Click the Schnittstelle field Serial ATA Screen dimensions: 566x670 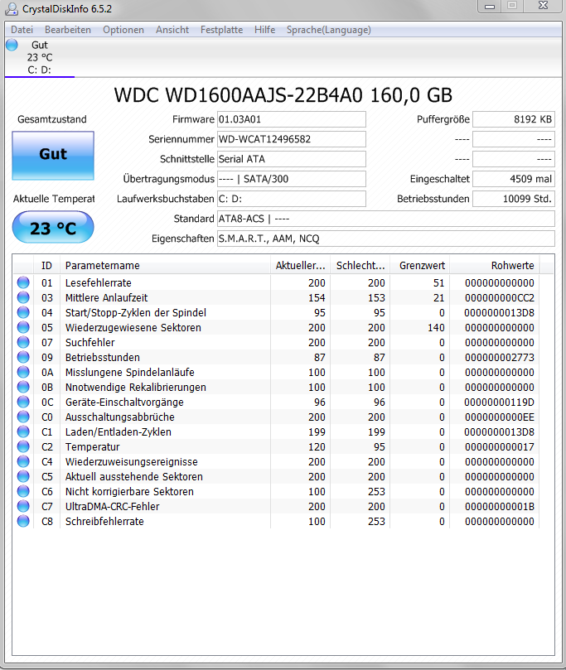292,159
